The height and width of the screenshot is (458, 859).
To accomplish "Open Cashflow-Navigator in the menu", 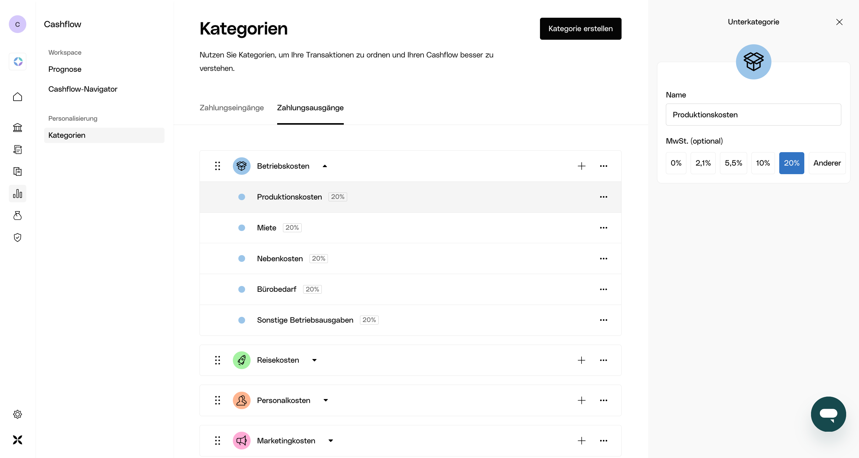I will tap(83, 89).
